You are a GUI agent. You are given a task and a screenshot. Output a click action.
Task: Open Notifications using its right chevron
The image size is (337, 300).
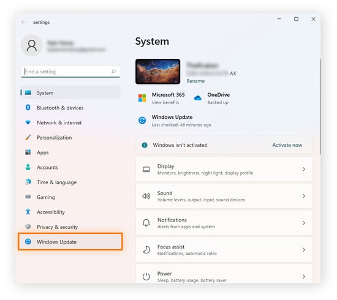click(x=304, y=223)
